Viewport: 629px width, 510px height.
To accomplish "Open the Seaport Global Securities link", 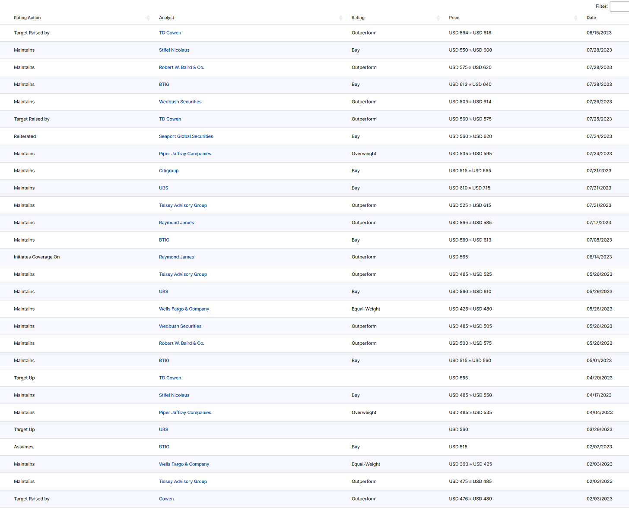I will click(186, 136).
